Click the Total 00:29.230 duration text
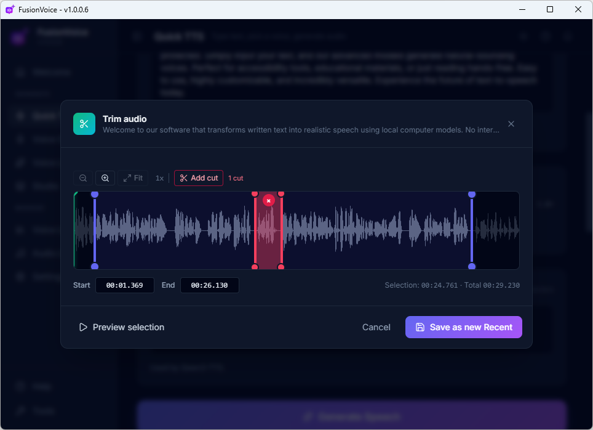Image resolution: width=593 pixels, height=430 pixels. click(x=492, y=285)
